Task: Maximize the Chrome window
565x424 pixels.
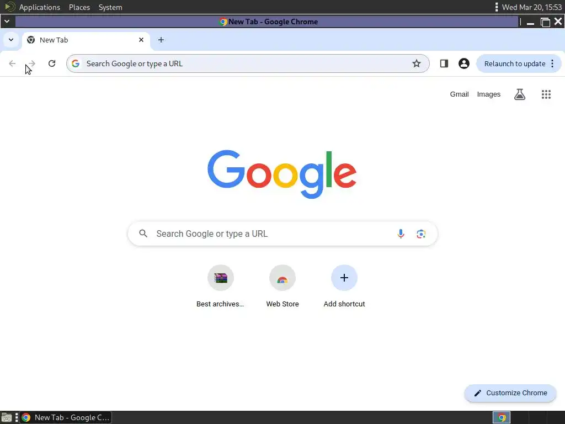Action: pos(546,22)
